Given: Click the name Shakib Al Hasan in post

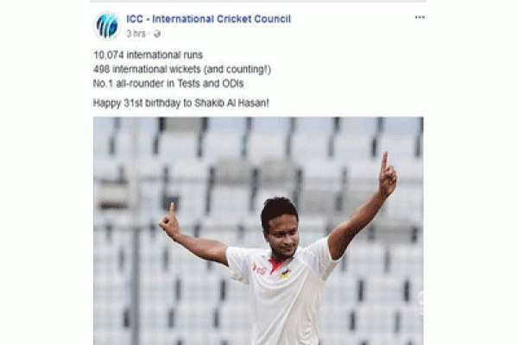Looking at the screenshot, I should click(231, 103).
